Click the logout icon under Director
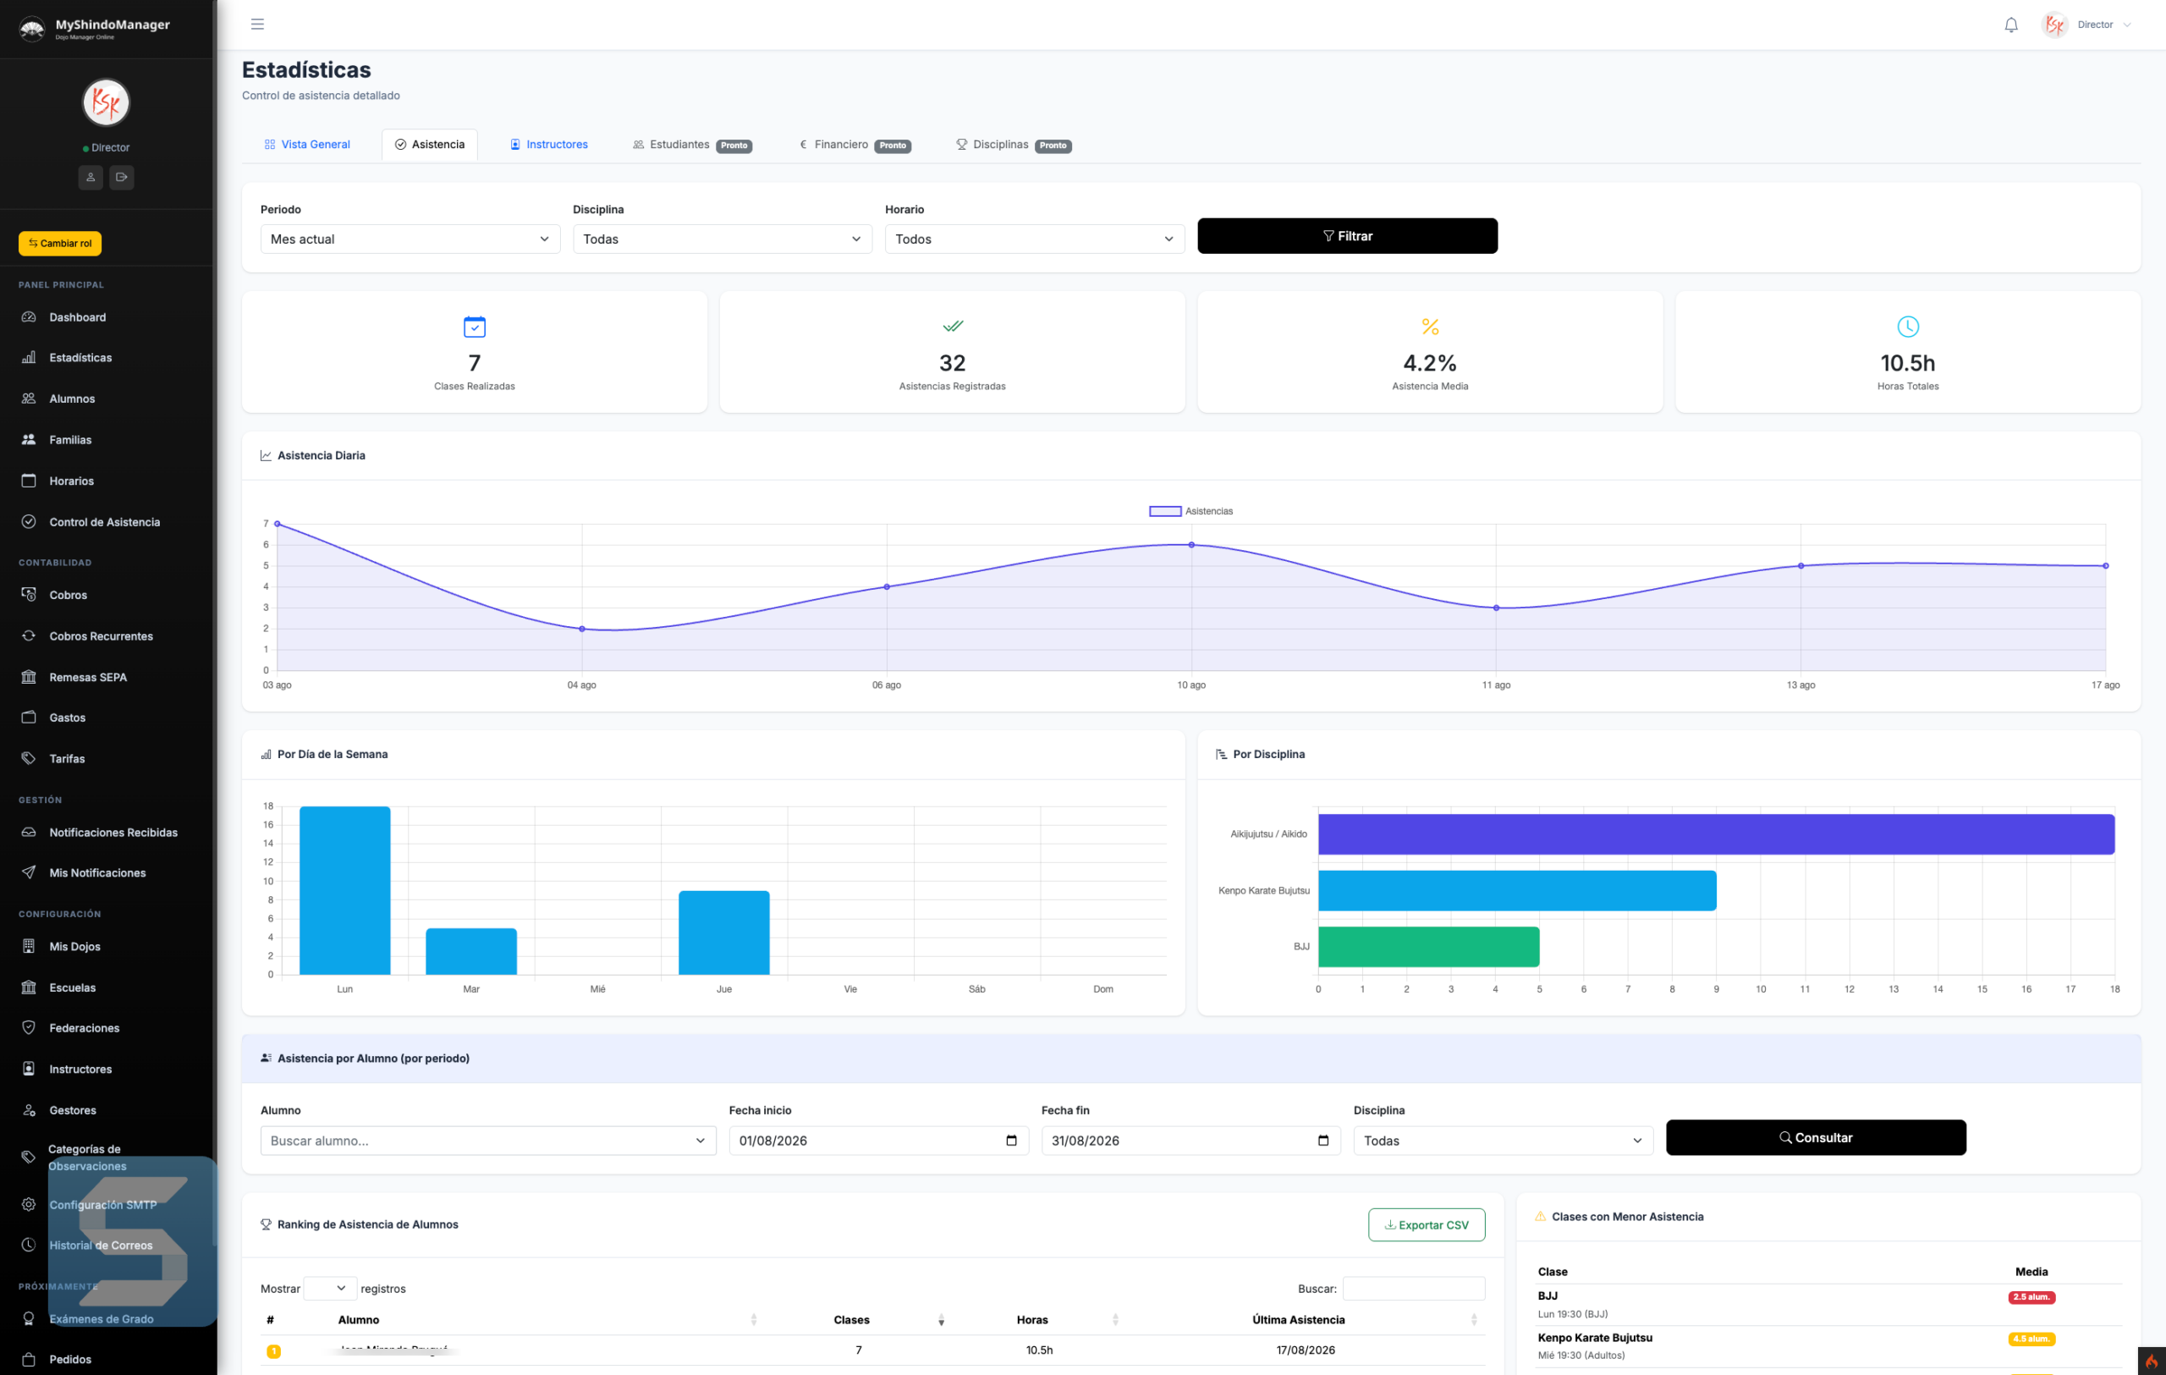The height and width of the screenshot is (1375, 2166). 122,177
